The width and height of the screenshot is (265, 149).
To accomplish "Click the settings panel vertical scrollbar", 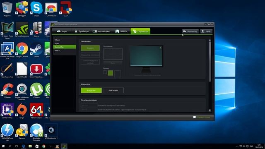I will (210, 62).
